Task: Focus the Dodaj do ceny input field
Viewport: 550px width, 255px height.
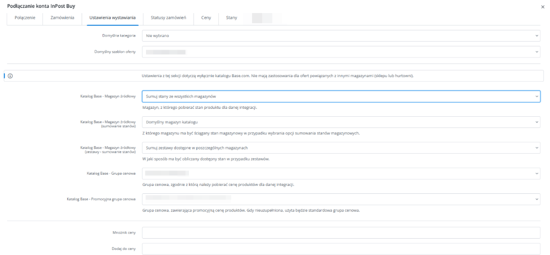Action: pos(341,249)
